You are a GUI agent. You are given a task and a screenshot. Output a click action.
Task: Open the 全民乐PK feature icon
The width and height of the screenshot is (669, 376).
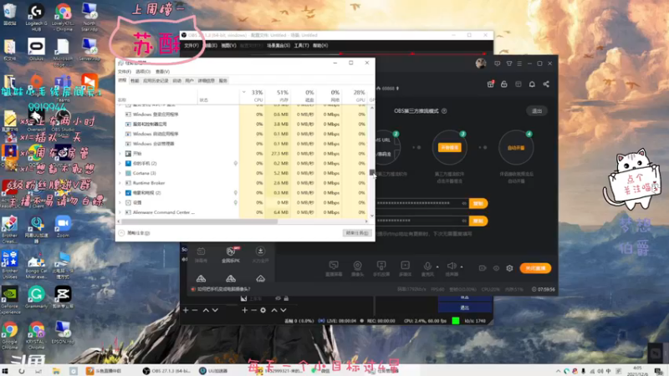(231, 252)
